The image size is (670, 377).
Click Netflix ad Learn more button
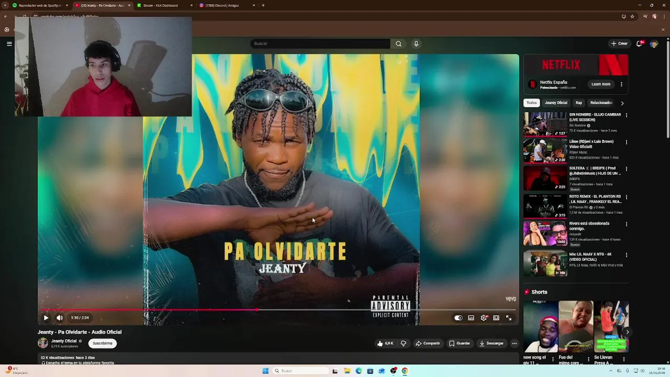tap(601, 84)
